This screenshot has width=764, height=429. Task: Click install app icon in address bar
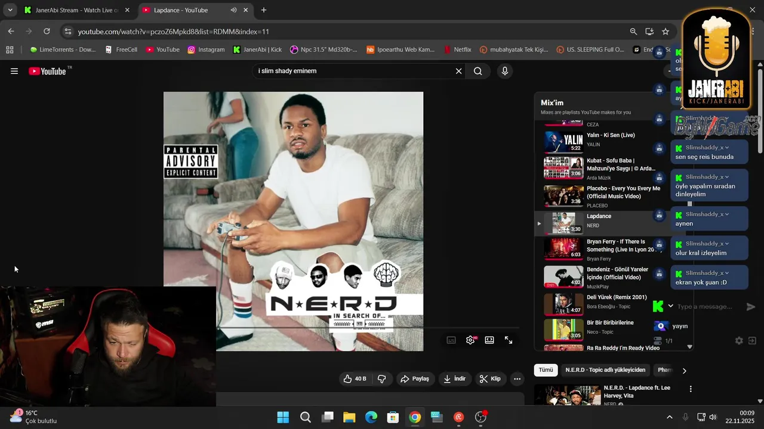pyautogui.click(x=649, y=31)
